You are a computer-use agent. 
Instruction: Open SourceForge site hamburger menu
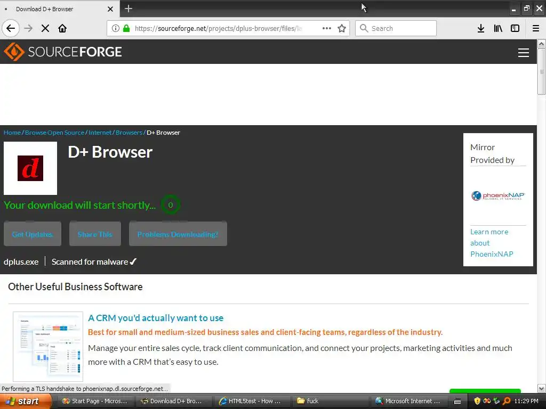[x=524, y=52]
